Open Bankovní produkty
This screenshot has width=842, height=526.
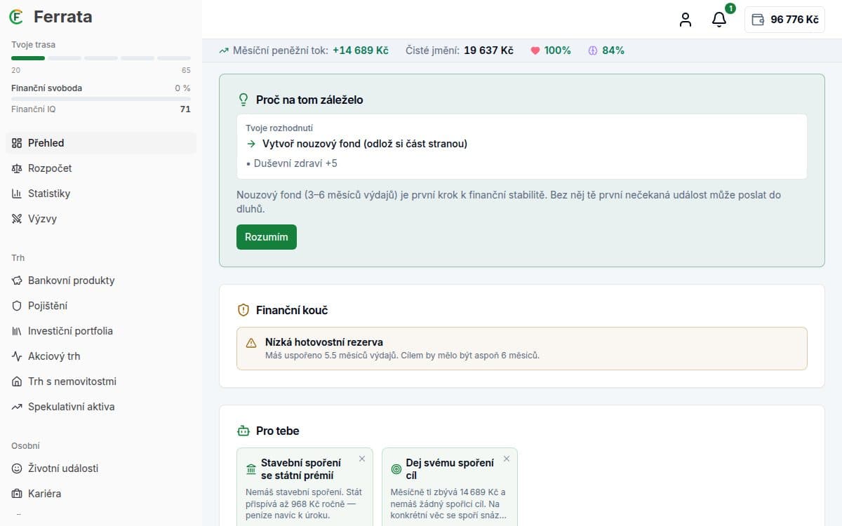pos(101,281)
